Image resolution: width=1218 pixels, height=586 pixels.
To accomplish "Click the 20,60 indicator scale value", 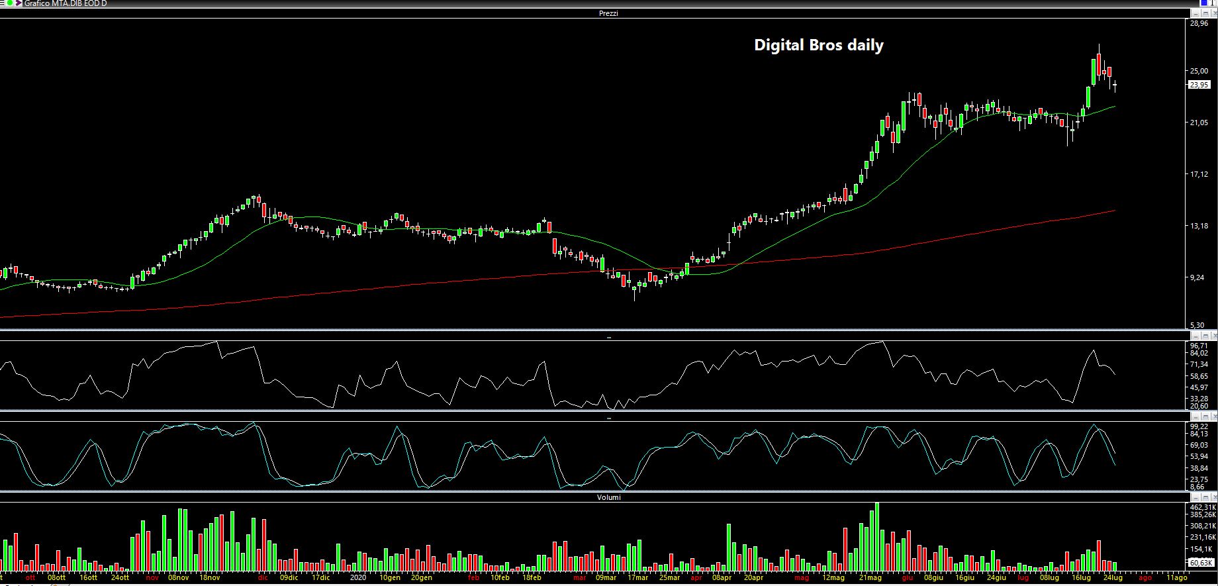I will 1199,406.
